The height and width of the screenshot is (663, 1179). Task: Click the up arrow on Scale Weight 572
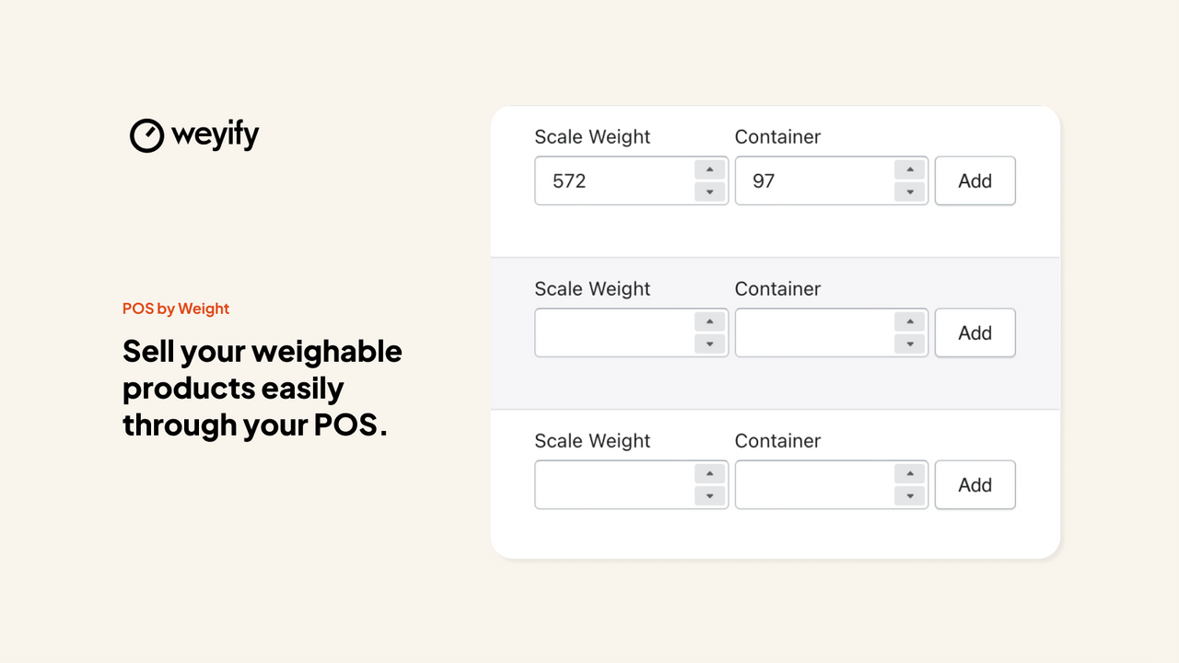pyautogui.click(x=708, y=169)
